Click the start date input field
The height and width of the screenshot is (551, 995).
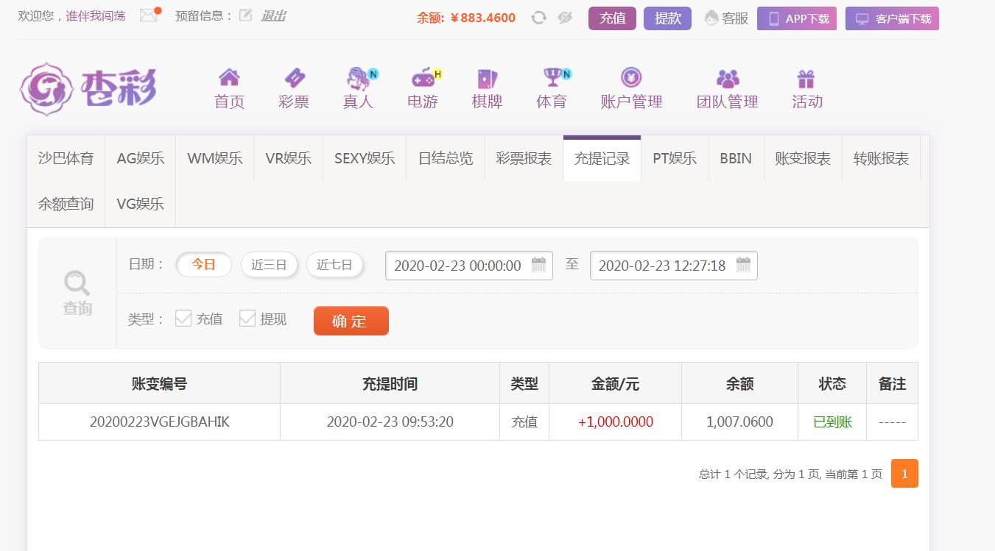pos(469,266)
